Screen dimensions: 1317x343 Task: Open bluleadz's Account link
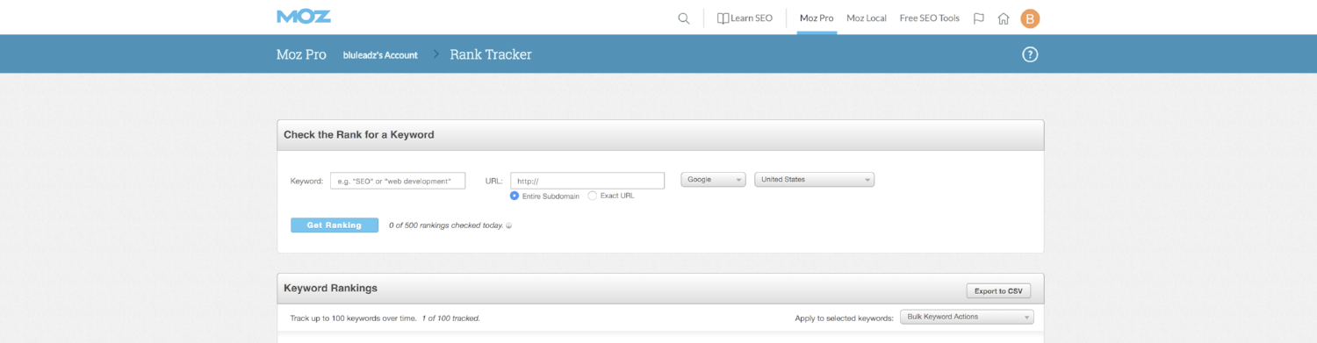[x=380, y=55]
